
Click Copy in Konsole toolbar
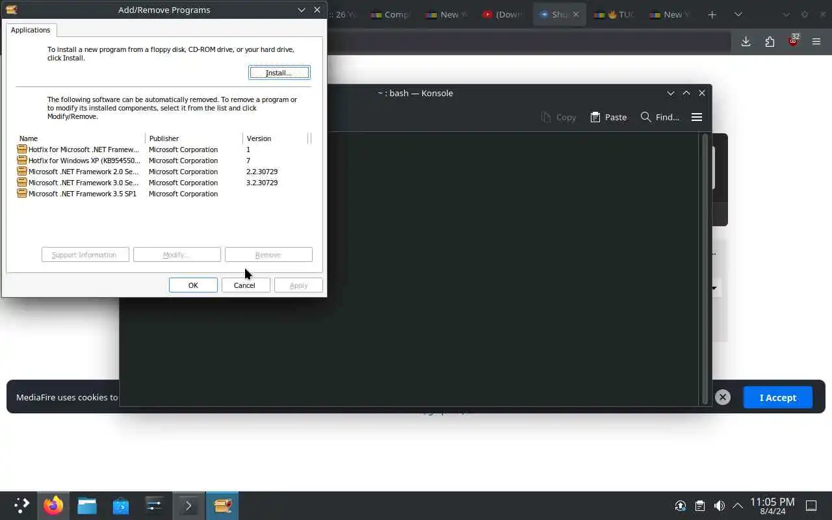coord(558,117)
